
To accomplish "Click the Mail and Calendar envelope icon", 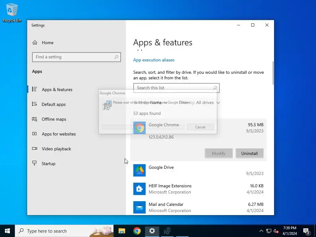I will pyautogui.click(x=139, y=207).
